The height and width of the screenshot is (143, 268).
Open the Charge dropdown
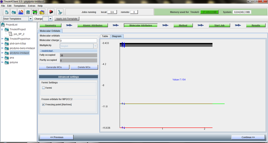[x=51, y=19]
